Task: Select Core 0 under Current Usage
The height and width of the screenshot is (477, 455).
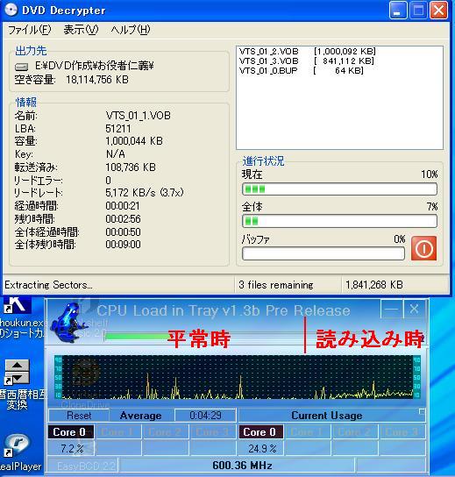Action: point(261,432)
